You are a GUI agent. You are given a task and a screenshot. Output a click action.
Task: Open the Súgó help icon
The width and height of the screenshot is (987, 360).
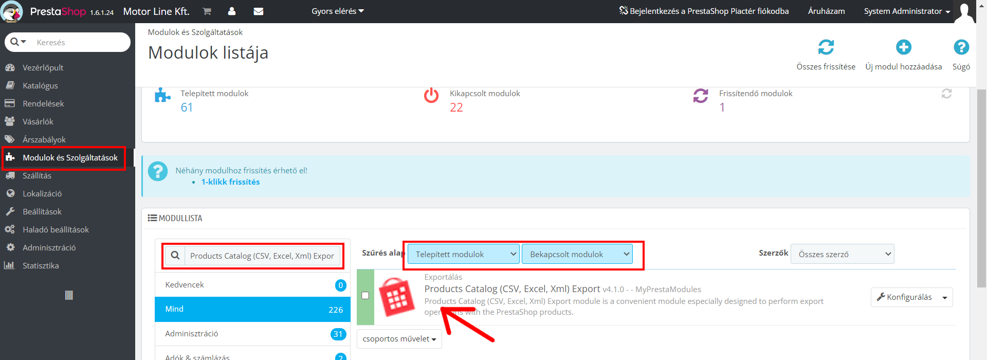[961, 47]
